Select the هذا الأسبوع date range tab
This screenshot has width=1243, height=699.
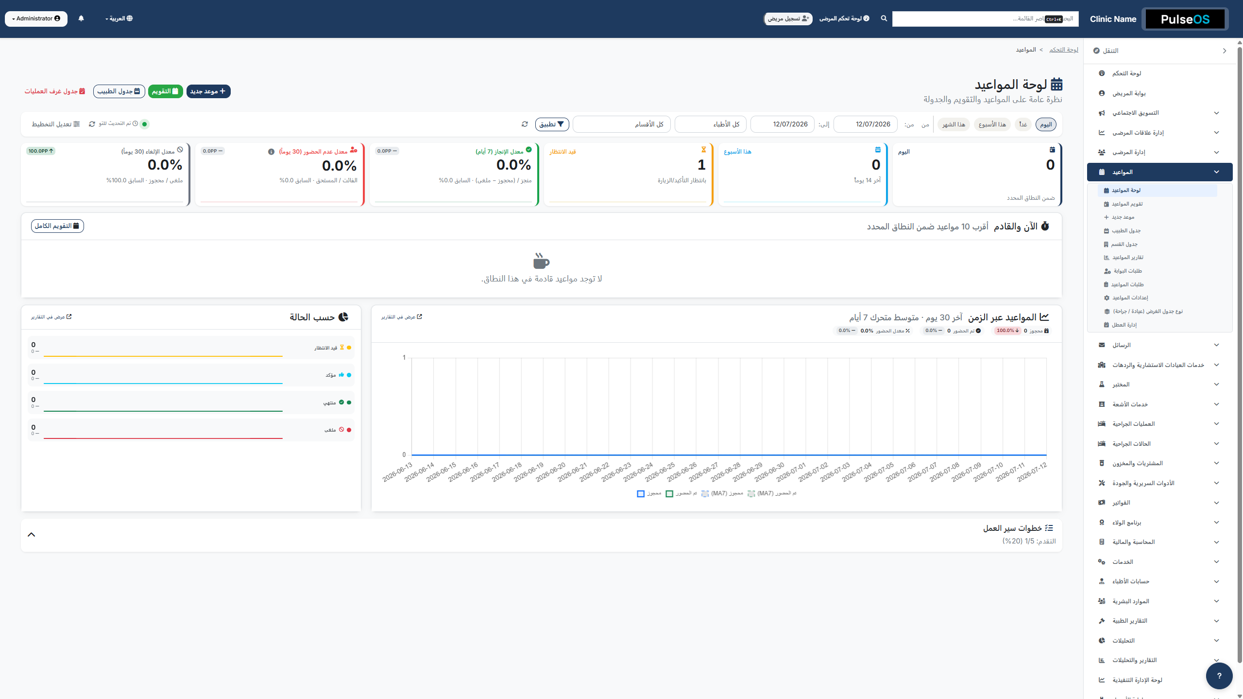click(992, 124)
